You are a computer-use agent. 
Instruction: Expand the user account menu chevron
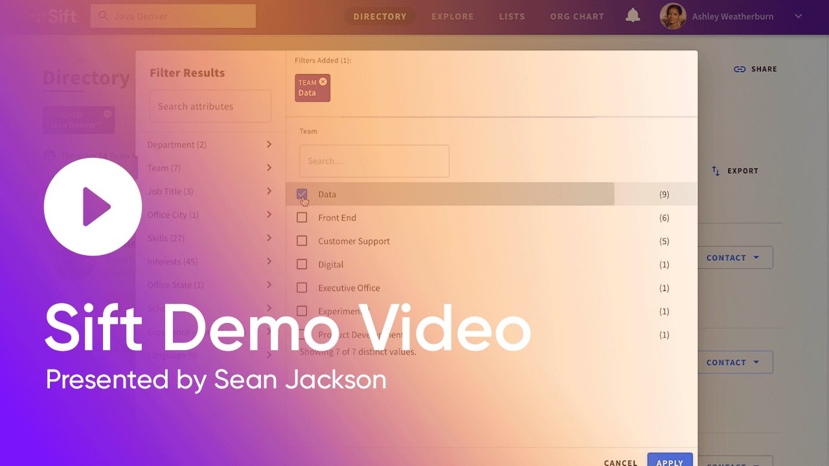(799, 17)
